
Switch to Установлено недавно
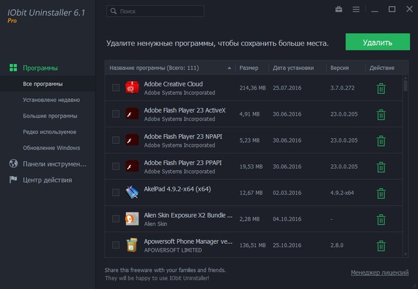(x=51, y=100)
